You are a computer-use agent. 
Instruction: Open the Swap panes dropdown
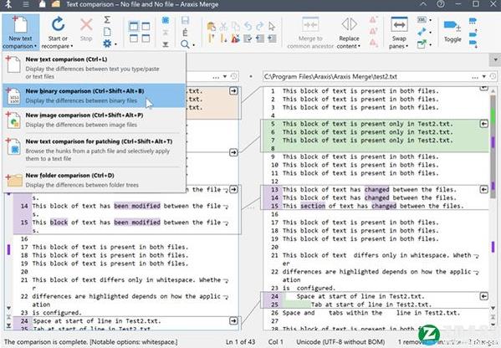406,46
